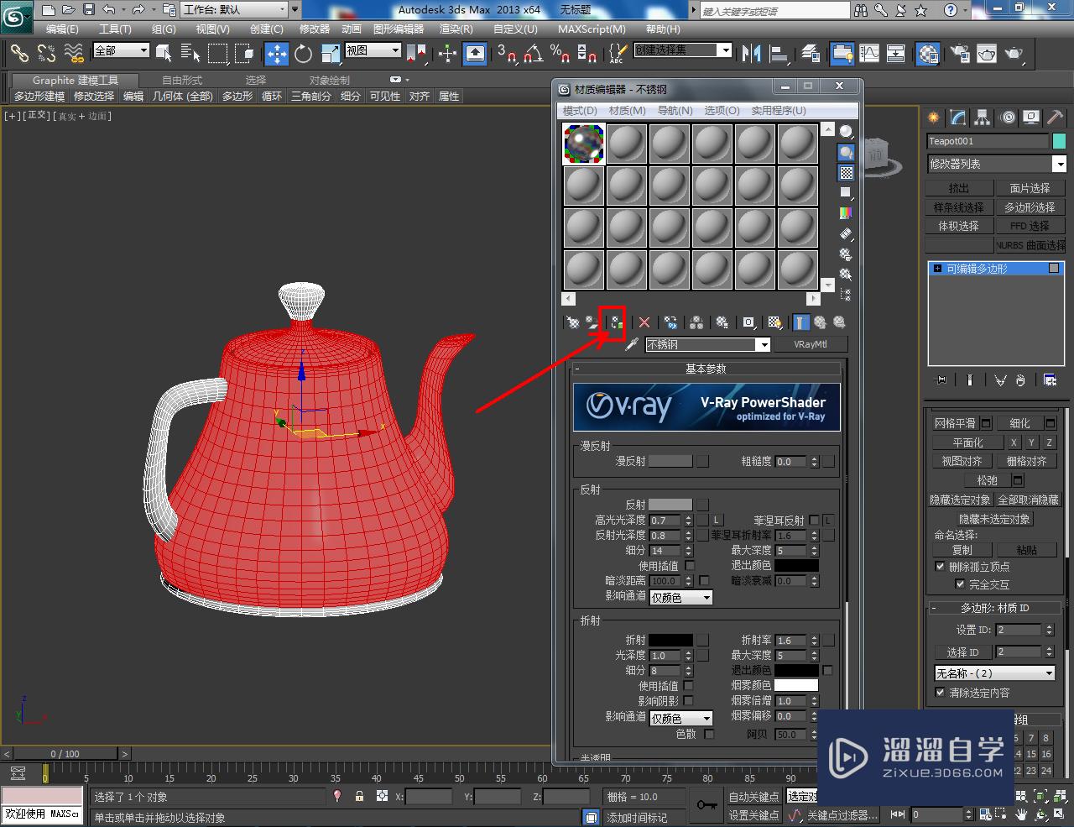Click Assign Material to Selection icon

pyautogui.click(x=616, y=322)
